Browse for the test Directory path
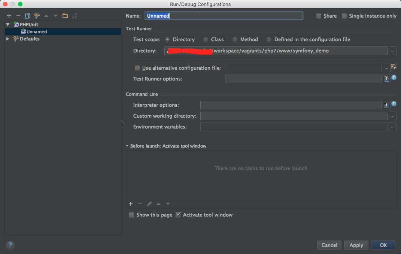The height and width of the screenshot is (254, 401). 392,51
